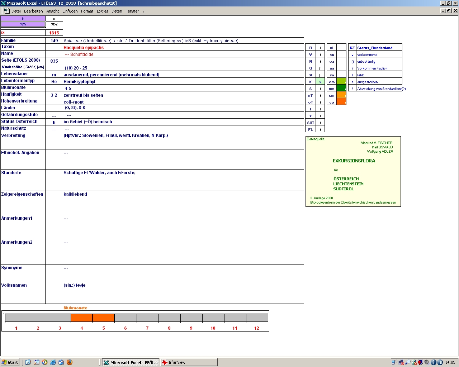The width and height of the screenshot is (459, 367).
Task: Select the '--- Schaftdolde' name cell
Action: pyautogui.click(x=183, y=54)
